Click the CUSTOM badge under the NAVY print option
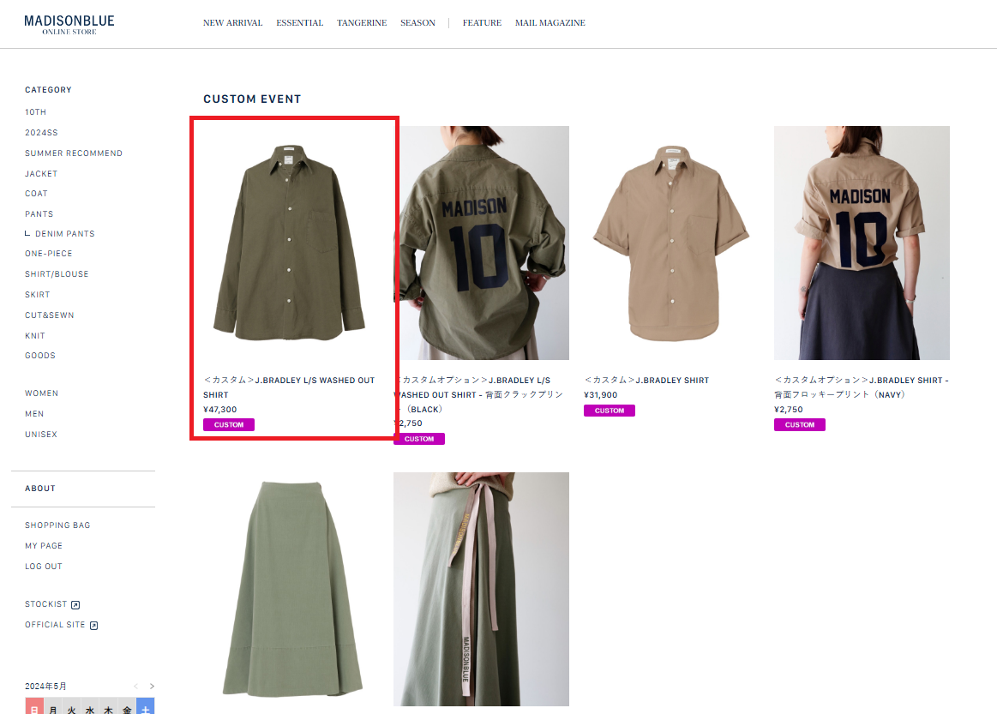The height and width of the screenshot is (714, 997). coord(799,424)
